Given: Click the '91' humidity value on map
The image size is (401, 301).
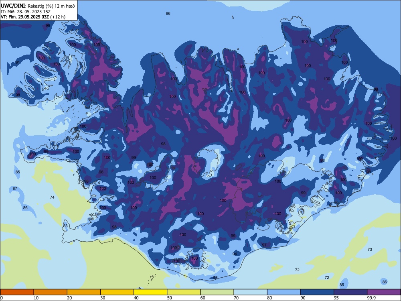Looking at the screenshot, I should point(18,63).
